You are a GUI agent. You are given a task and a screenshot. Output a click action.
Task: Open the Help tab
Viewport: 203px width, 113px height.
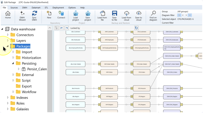[x=82, y=8]
